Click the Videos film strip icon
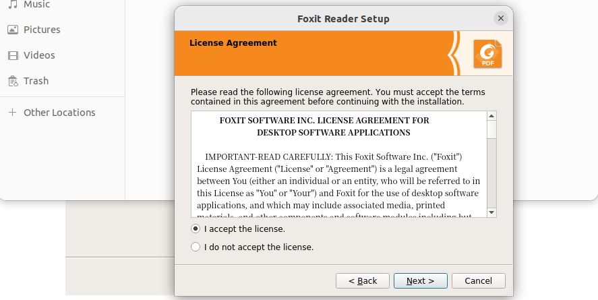The width and height of the screenshot is (598, 300). click(x=12, y=55)
